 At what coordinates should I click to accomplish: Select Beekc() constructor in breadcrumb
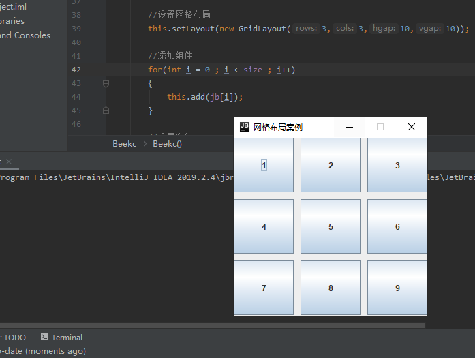pos(167,144)
